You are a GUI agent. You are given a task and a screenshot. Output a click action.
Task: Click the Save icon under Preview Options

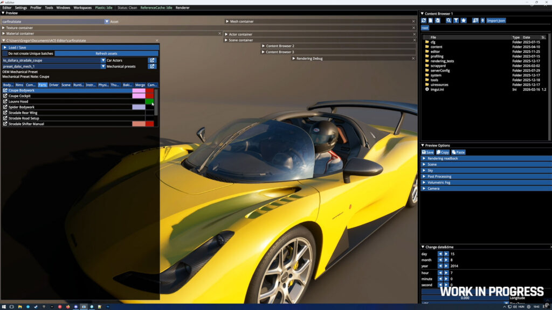(427, 152)
